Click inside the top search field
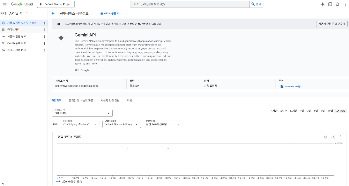This screenshot has width=349, height=186. (x=190, y=4)
